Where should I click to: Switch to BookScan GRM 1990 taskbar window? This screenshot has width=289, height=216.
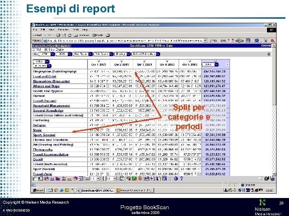(x=96, y=190)
